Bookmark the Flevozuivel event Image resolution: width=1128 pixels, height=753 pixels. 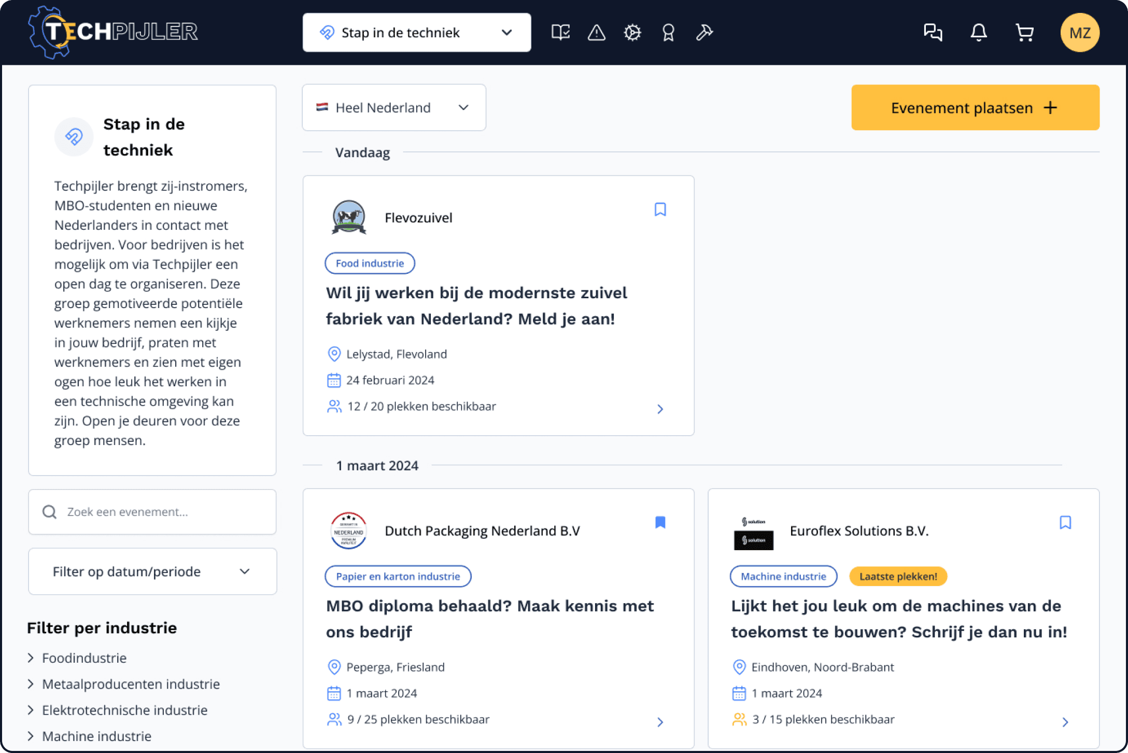tap(660, 210)
